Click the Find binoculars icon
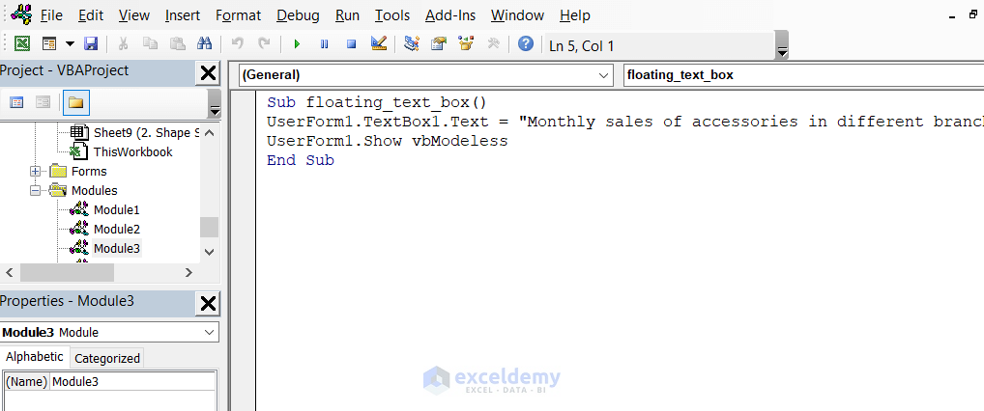The height and width of the screenshot is (411, 984). 204,44
